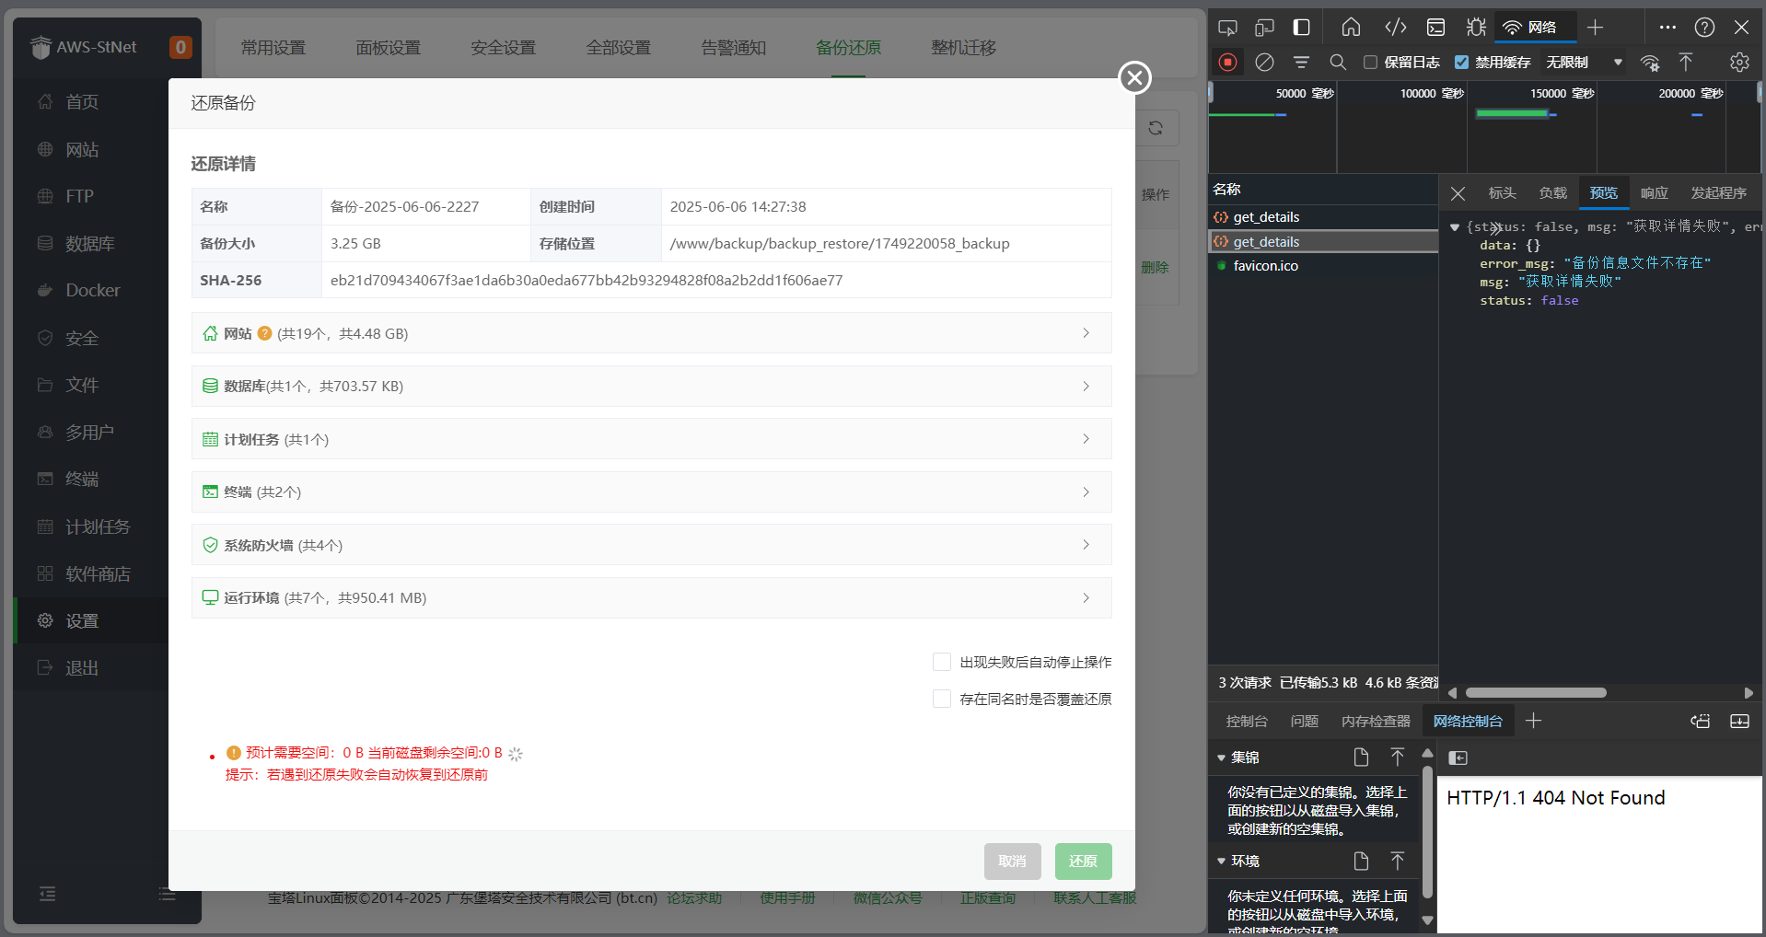Expand the 运行环境 section row
Image resolution: width=1766 pixels, height=937 pixels.
click(x=651, y=597)
